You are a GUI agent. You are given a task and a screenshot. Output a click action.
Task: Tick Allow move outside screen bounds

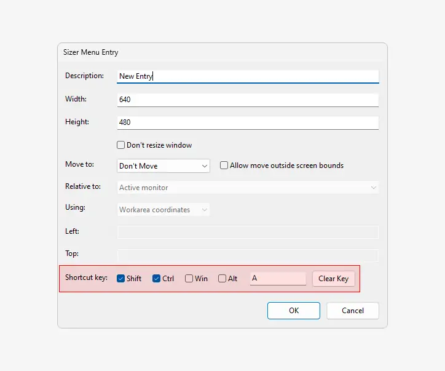point(224,166)
